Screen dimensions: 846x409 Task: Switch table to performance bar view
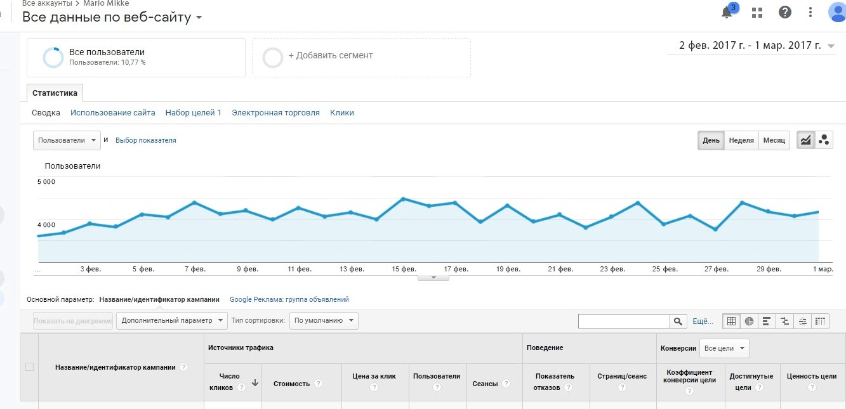[x=767, y=321]
